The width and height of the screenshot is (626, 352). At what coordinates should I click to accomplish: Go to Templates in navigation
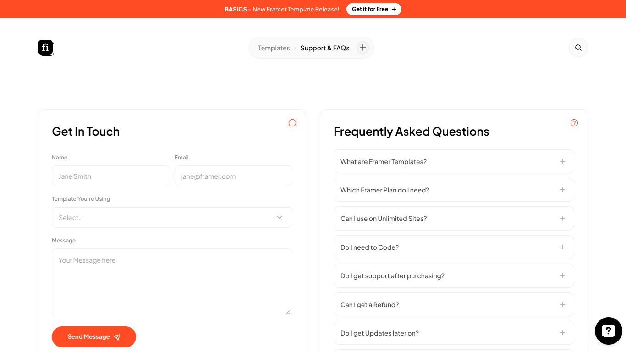click(274, 48)
